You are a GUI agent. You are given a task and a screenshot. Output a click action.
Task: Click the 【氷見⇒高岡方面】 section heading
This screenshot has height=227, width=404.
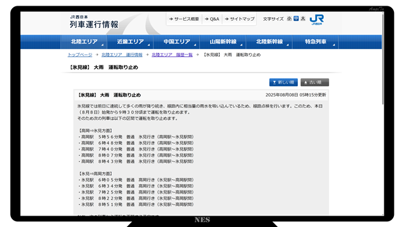[95, 174]
